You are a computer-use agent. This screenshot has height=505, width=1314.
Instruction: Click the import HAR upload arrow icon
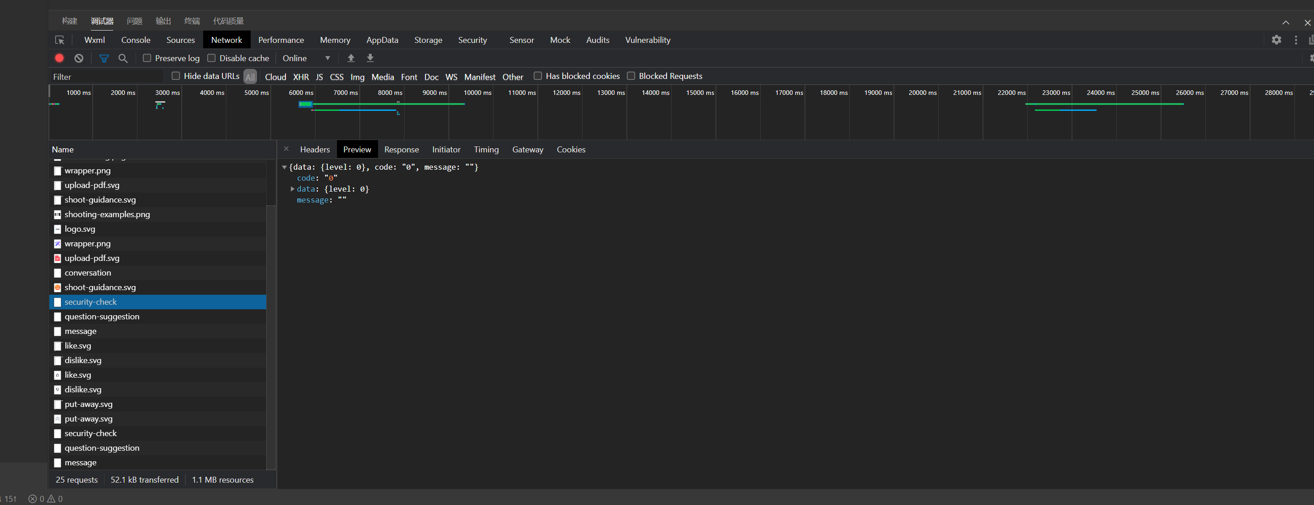351,58
